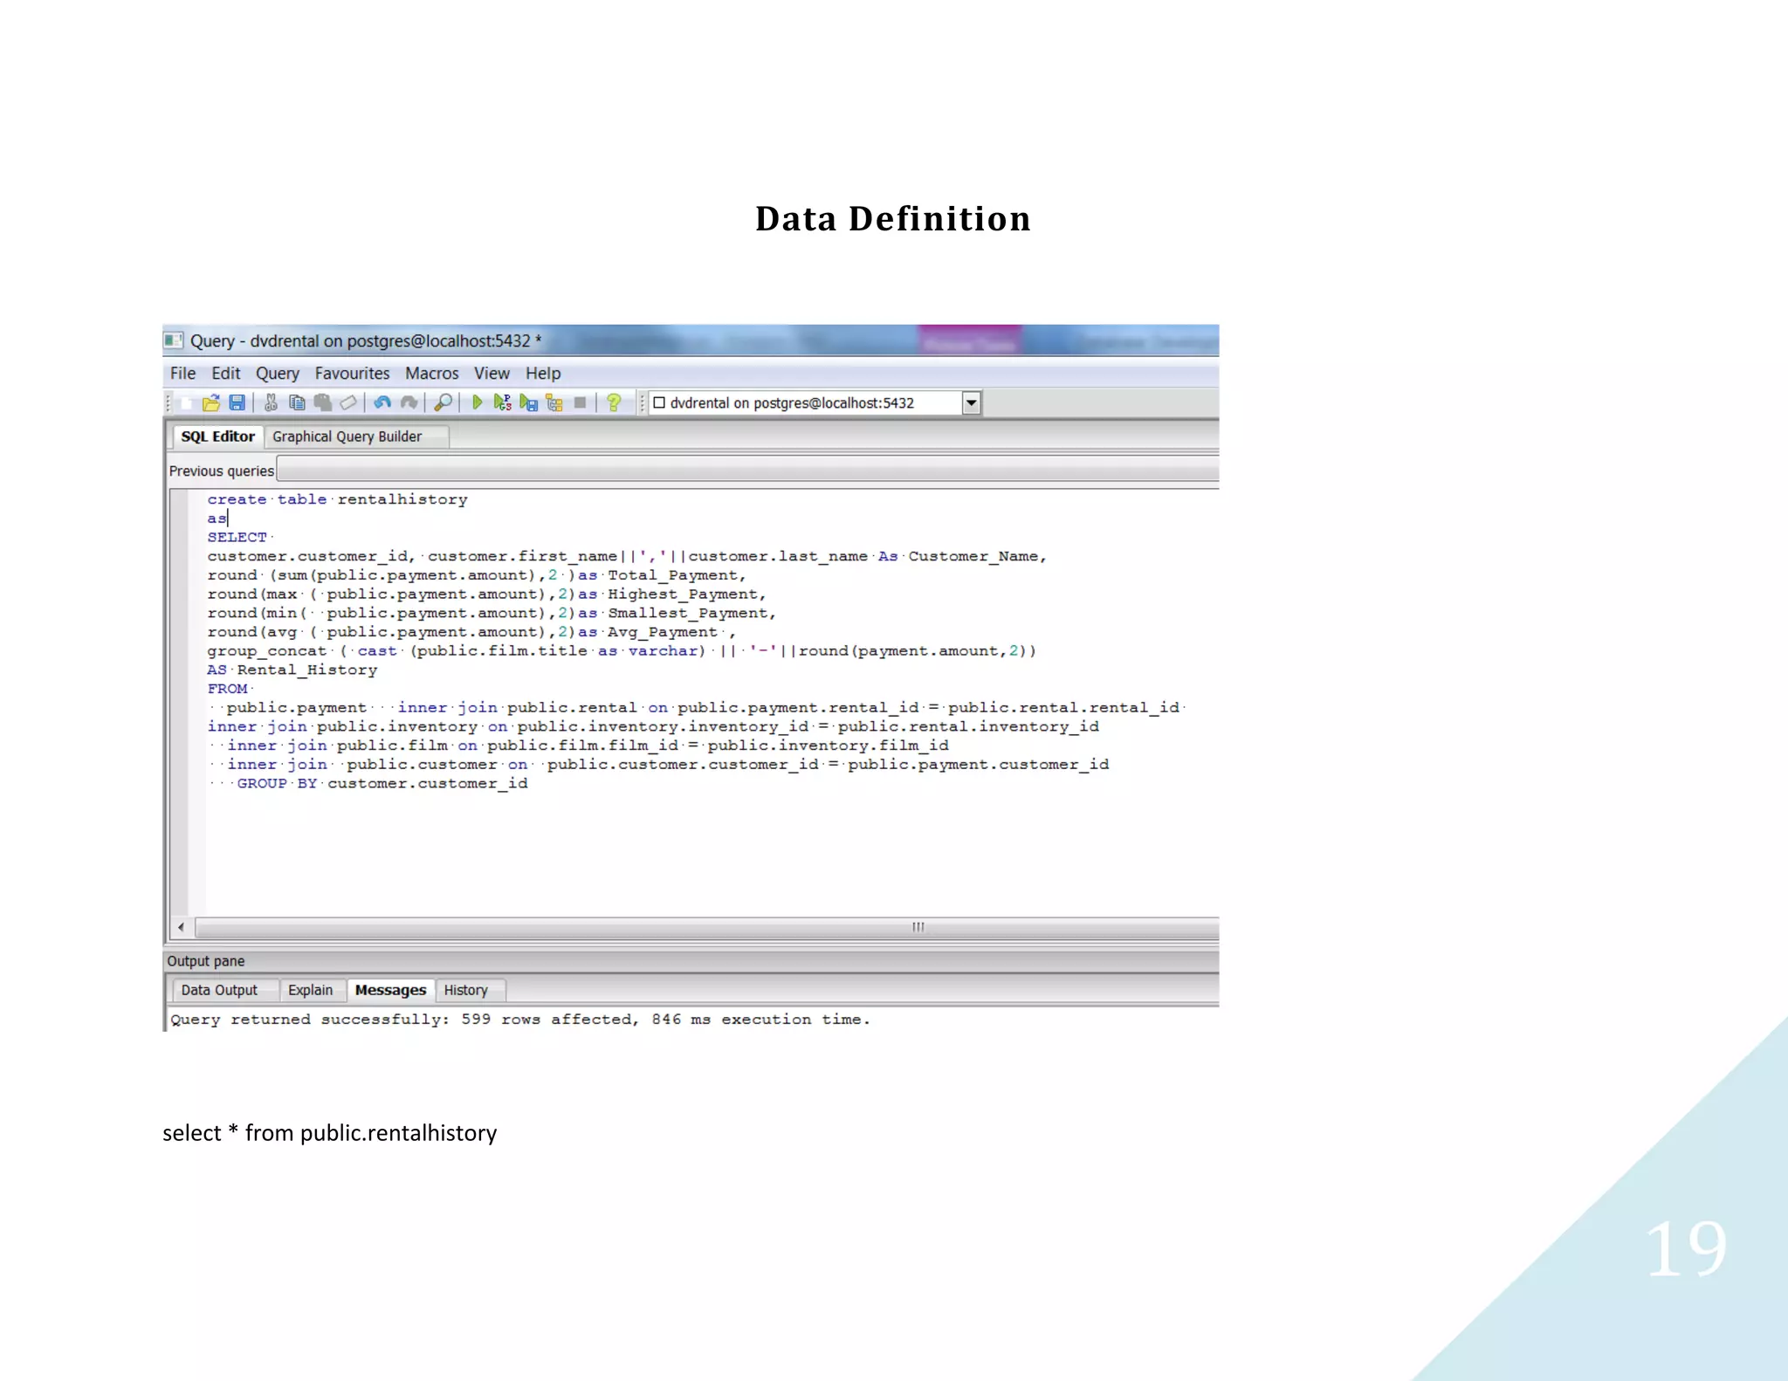Image resolution: width=1788 pixels, height=1381 pixels.
Task: Open the database connection dropdown arrow
Action: pos(971,403)
